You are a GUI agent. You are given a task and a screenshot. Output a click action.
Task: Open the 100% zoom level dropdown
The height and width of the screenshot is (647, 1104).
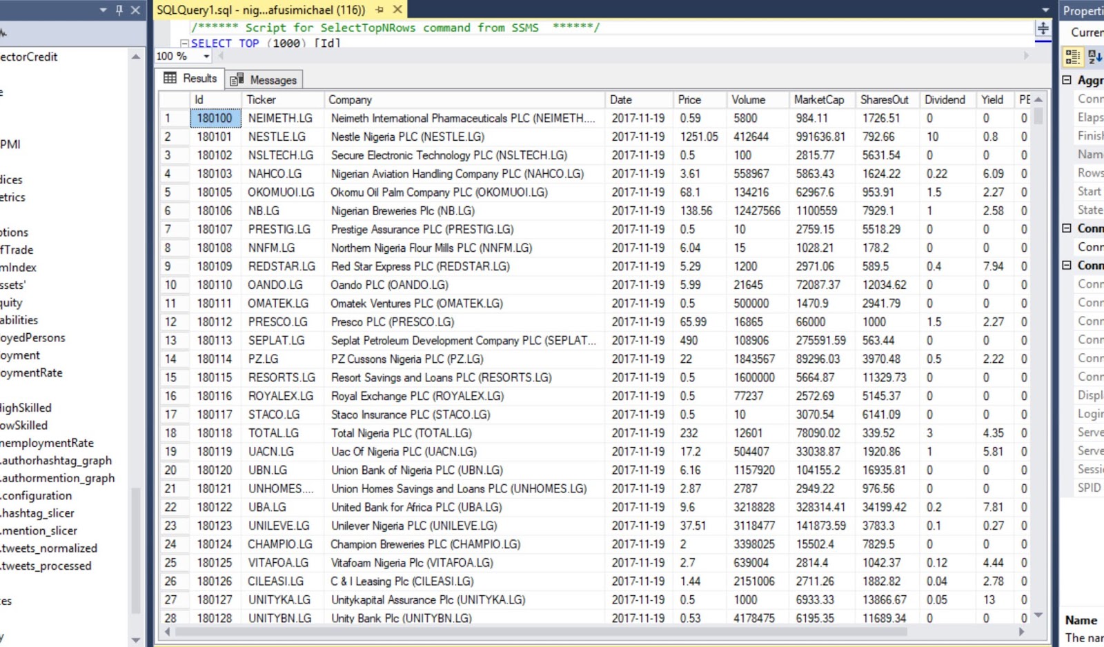[206, 56]
